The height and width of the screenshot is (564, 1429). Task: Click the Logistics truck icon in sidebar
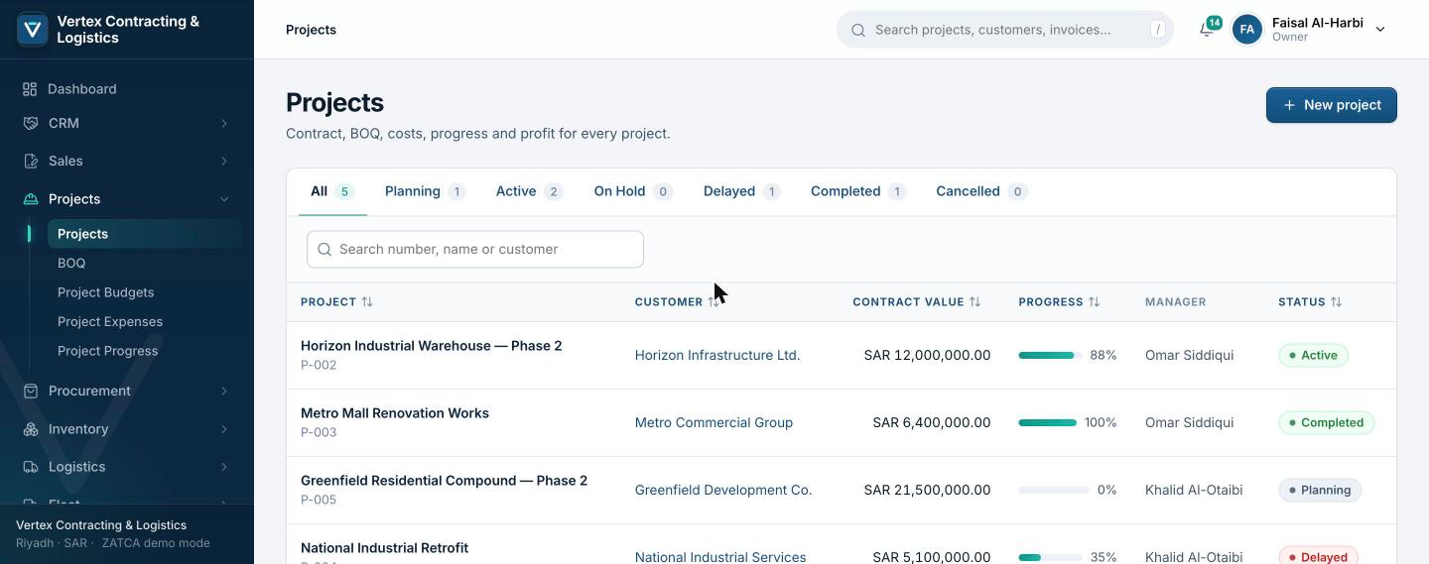(31, 467)
